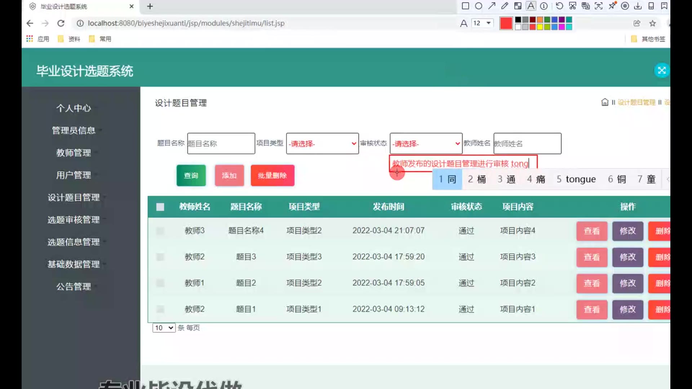The height and width of the screenshot is (389, 692).
Task: Click the undo annotation icon
Action: 559,6
